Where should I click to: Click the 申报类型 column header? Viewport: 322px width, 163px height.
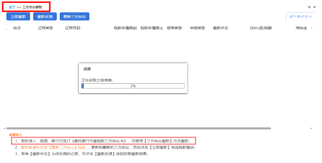(198, 28)
